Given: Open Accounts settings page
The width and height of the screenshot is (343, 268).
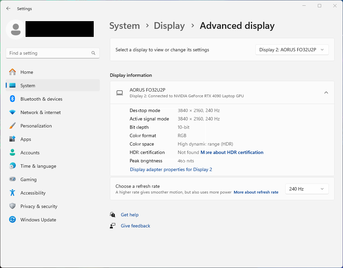Looking at the screenshot, I should pos(53,153).
